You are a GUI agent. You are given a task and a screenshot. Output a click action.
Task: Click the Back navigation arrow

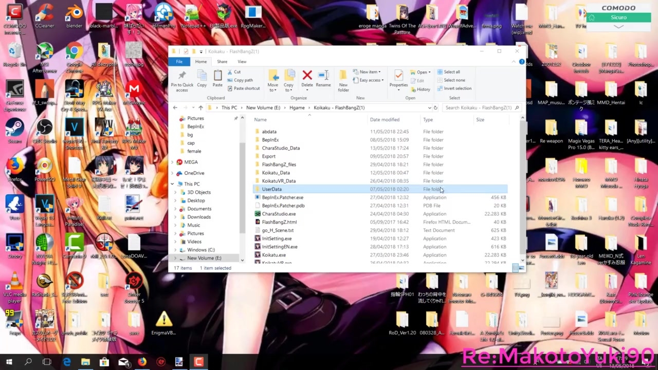coord(175,108)
